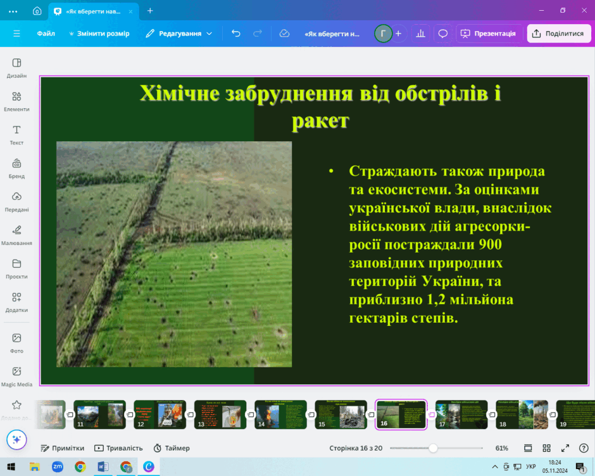Viewport: 595px width, 476px height.
Task: Launch the Canva magic assistant button
Action: tap(16, 439)
